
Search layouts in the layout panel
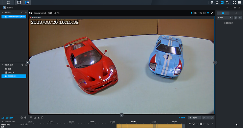coord(22,13)
